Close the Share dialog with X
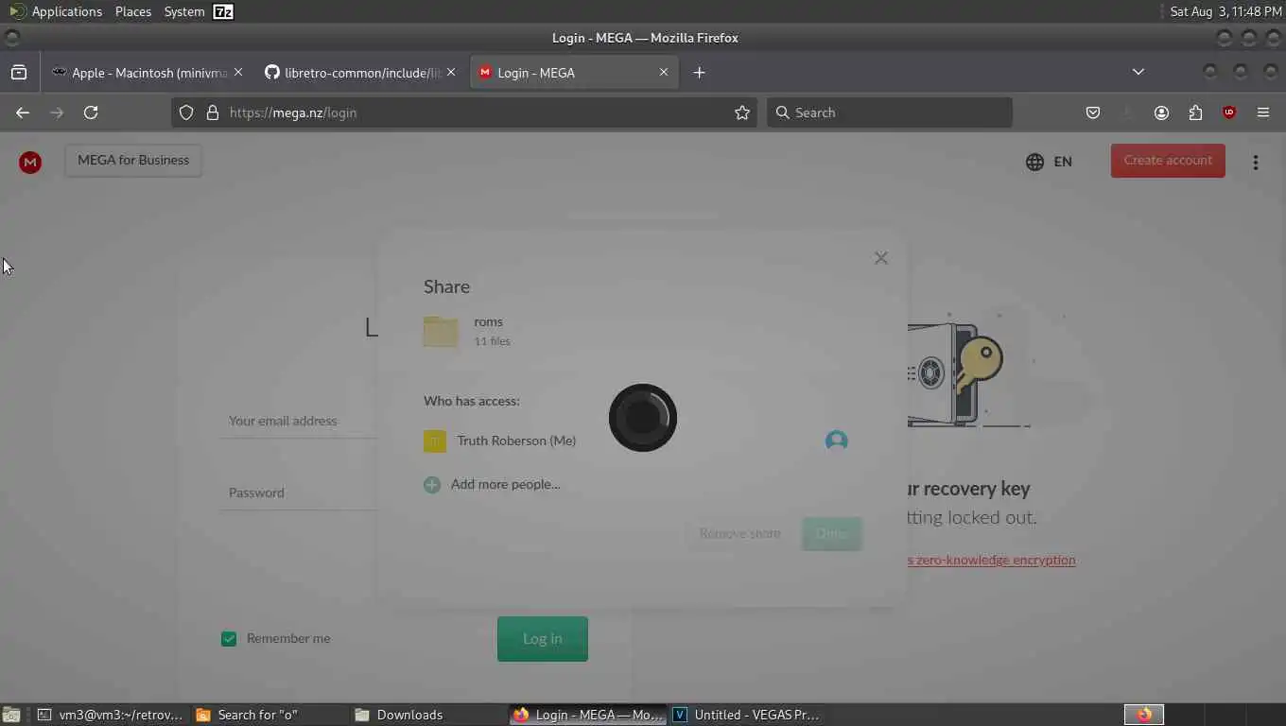Image resolution: width=1286 pixels, height=726 pixels. pyautogui.click(x=881, y=258)
